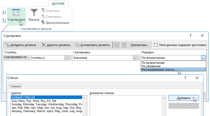Open Параметры sort options
The width and height of the screenshot is (210, 116).
click(140, 45)
